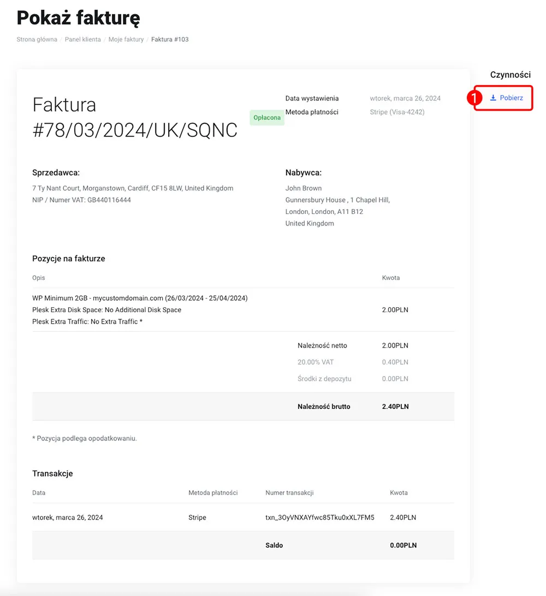
Task: Select deposit amount 0.00PLN beside Środki z depozytu
Action: 395,379
